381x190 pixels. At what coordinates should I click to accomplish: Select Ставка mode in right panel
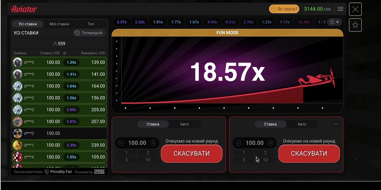(x=270, y=124)
